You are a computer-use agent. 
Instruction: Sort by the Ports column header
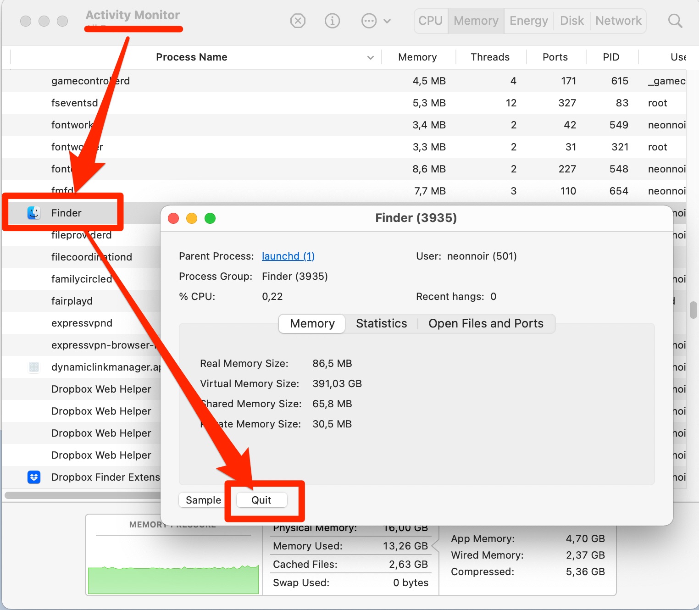pos(555,57)
